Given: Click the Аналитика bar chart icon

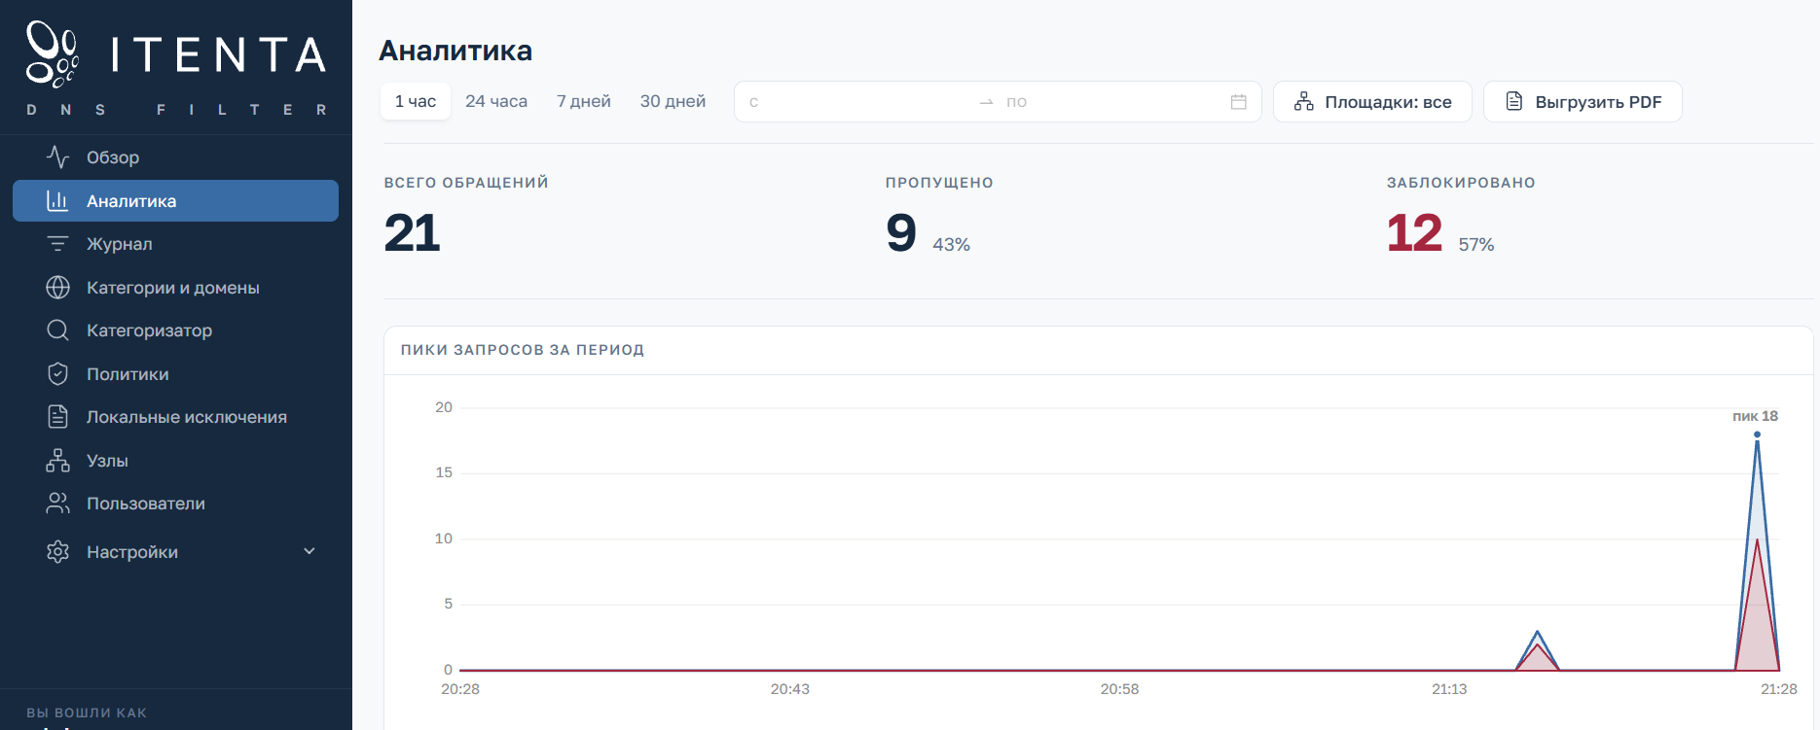Looking at the screenshot, I should click(x=58, y=200).
